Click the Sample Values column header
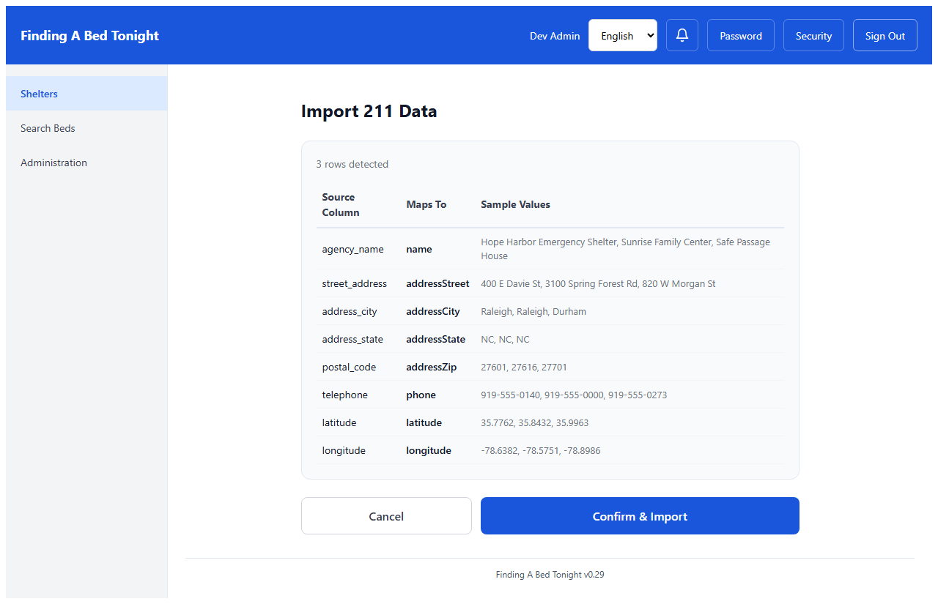This screenshot has width=938, height=604. coord(515,204)
